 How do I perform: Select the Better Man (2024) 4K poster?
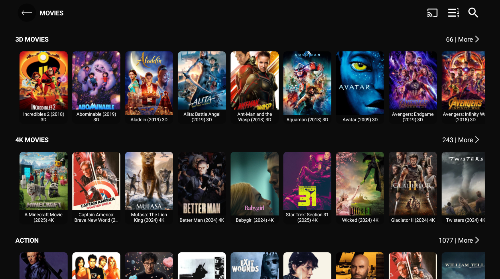pyautogui.click(x=202, y=188)
